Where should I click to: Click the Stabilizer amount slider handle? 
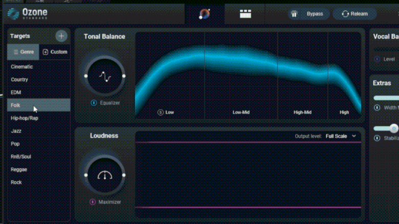pos(393,128)
